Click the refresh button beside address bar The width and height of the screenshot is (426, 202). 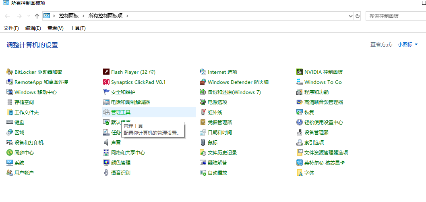tap(358, 16)
